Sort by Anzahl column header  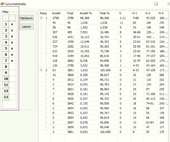pyautogui.click(x=56, y=13)
